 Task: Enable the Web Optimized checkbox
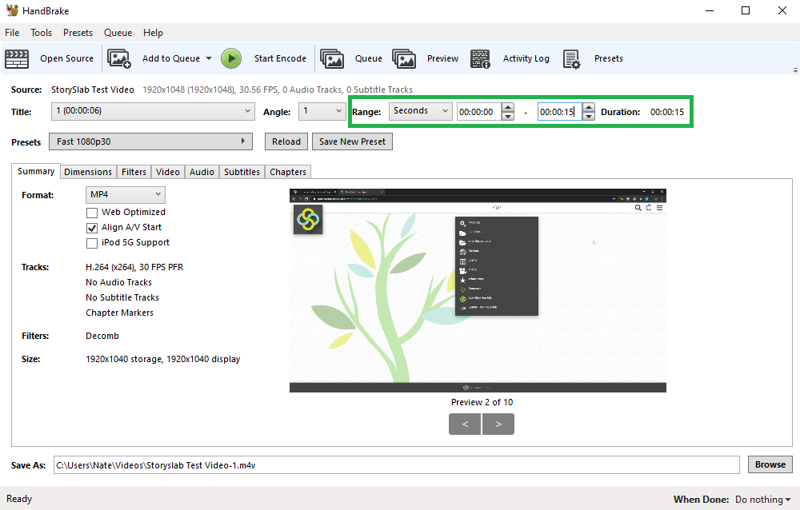92,213
